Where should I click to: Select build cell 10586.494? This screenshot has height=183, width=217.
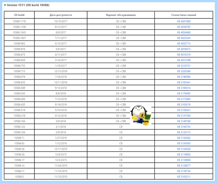19,99
